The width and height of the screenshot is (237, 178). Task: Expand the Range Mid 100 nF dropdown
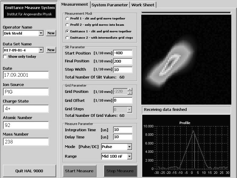(129, 156)
